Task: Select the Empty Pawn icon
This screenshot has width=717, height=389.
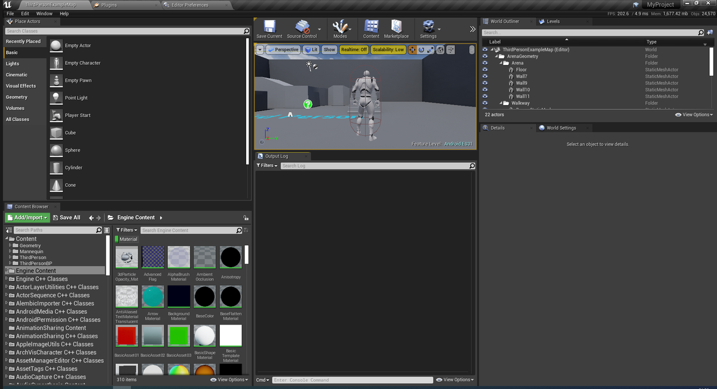Action: [x=56, y=80]
